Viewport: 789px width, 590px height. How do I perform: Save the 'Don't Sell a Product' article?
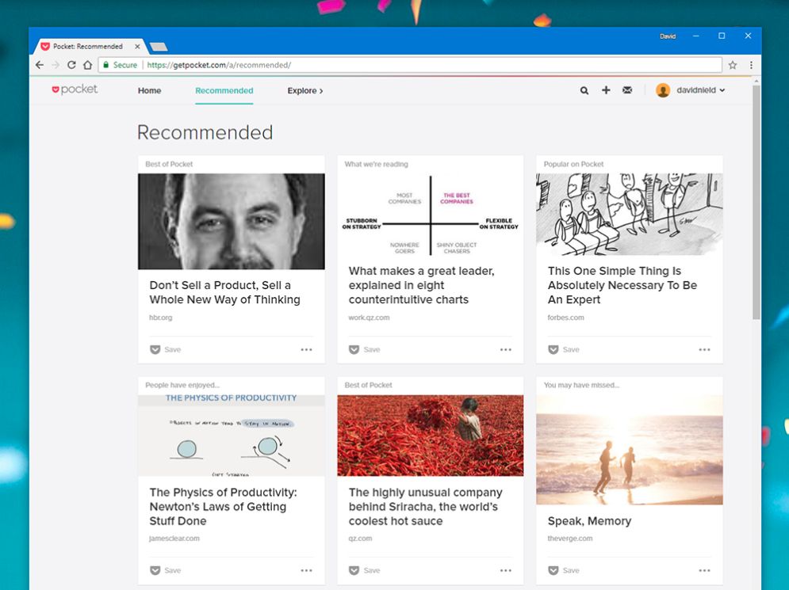(166, 349)
